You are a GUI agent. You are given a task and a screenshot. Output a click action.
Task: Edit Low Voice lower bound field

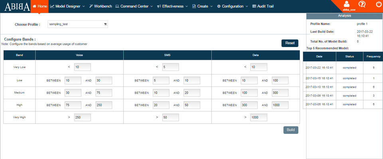[x=73, y=80]
